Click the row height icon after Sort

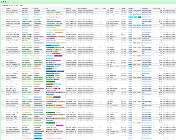[x=25, y=5]
